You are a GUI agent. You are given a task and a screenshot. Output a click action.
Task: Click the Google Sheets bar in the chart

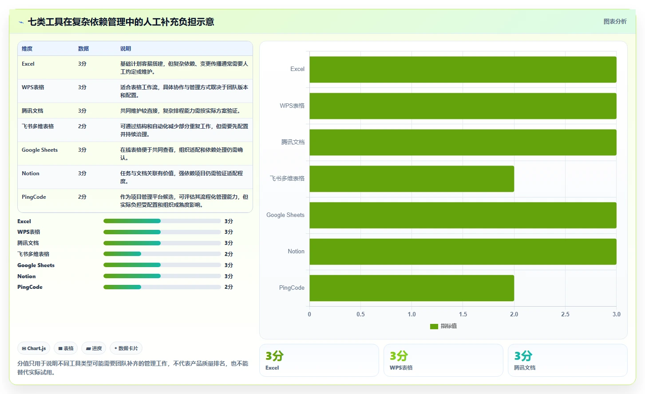pos(463,215)
